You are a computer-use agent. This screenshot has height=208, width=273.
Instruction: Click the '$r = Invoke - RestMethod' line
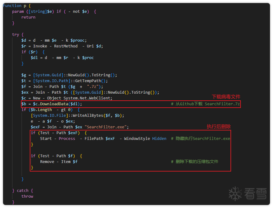[62, 46]
